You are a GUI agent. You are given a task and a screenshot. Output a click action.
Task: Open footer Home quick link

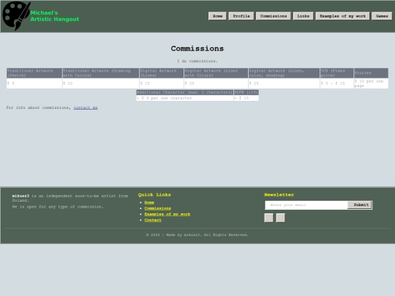[x=149, y=202]
